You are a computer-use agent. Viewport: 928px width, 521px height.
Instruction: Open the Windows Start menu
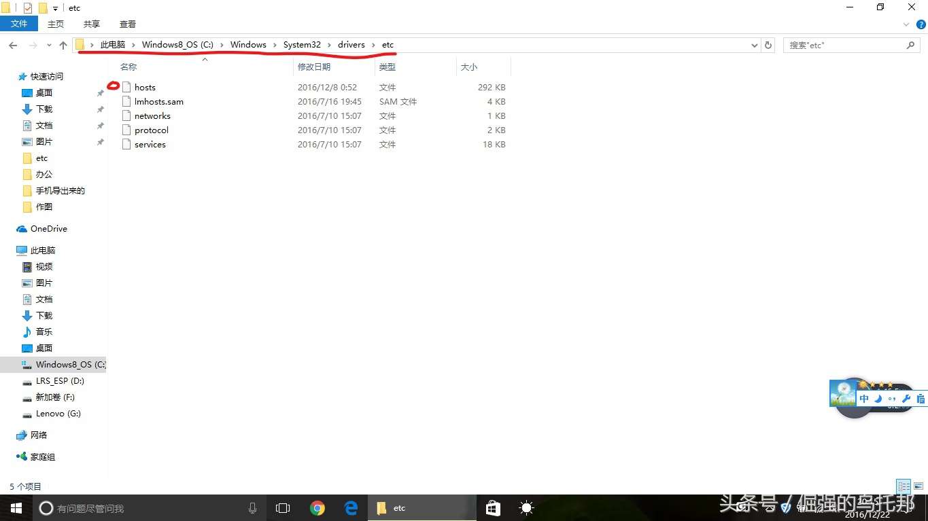click(16, 508)
